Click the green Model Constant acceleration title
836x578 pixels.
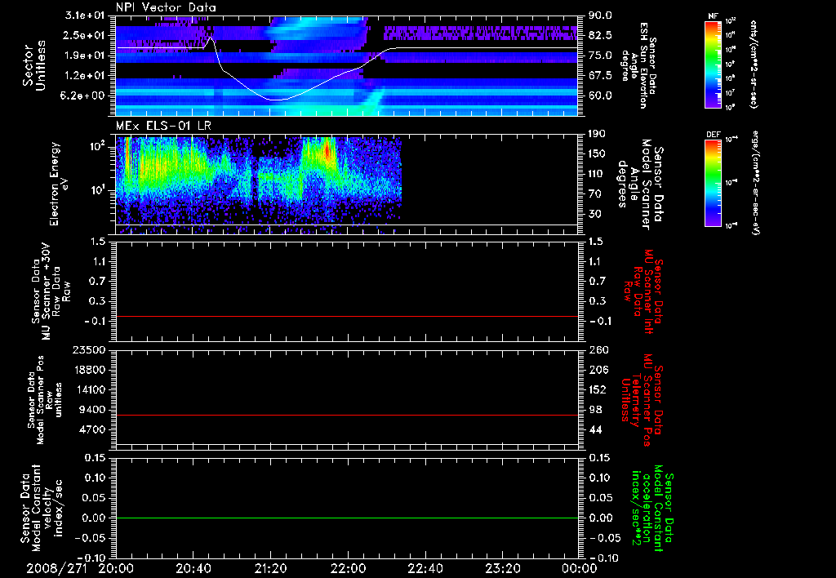point(652,508)
